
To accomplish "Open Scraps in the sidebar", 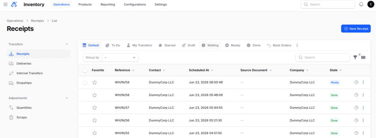I will [x=39, y=118].
